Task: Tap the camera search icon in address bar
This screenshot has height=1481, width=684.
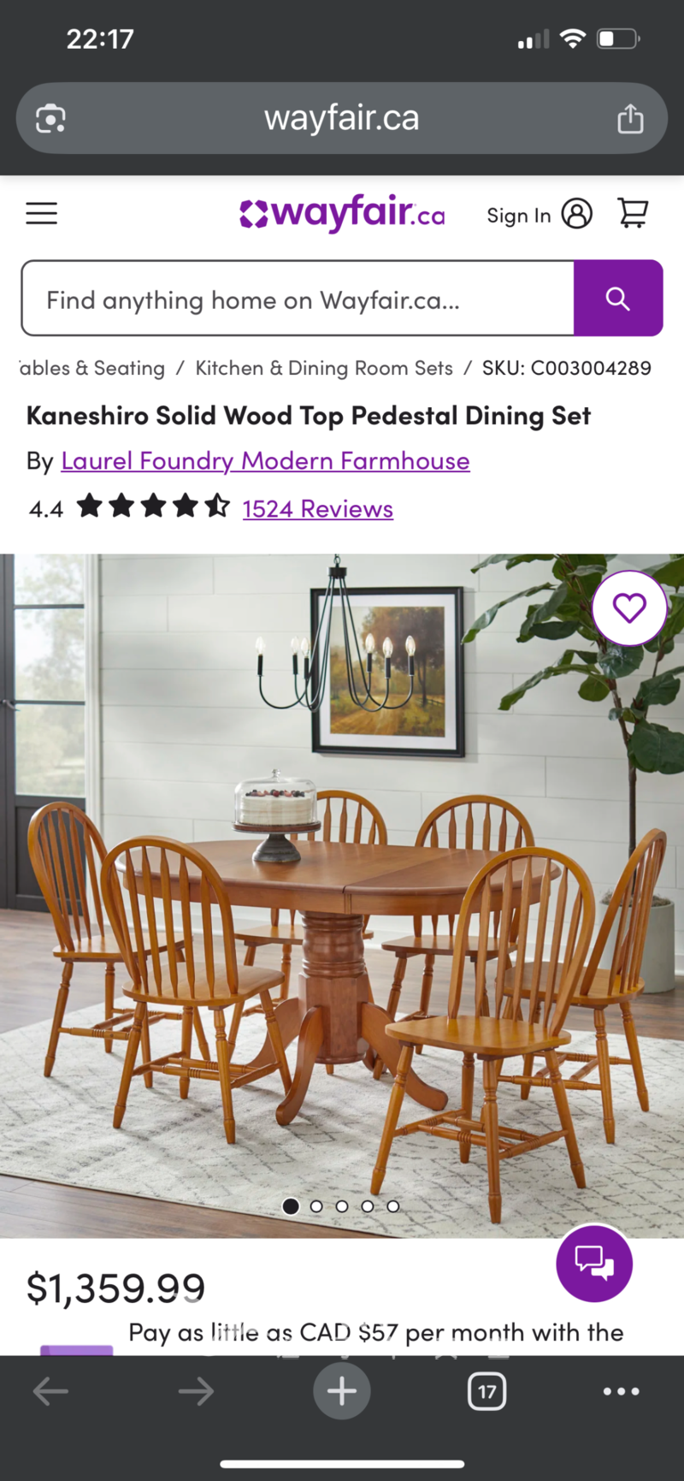Action: (50, 118)
